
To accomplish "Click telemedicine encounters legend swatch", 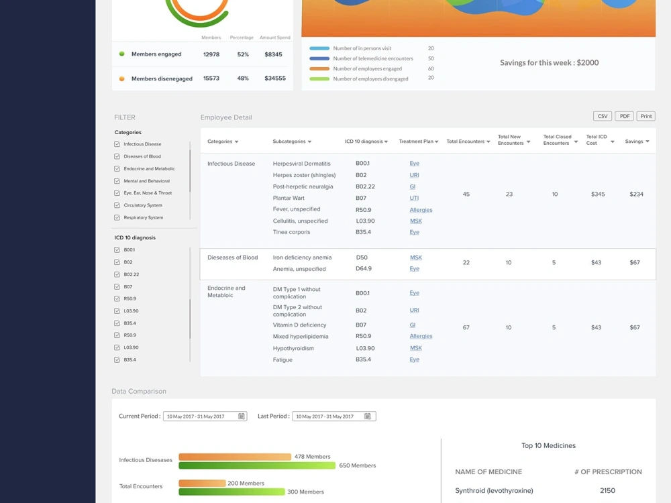I will (x=319, y=58).
